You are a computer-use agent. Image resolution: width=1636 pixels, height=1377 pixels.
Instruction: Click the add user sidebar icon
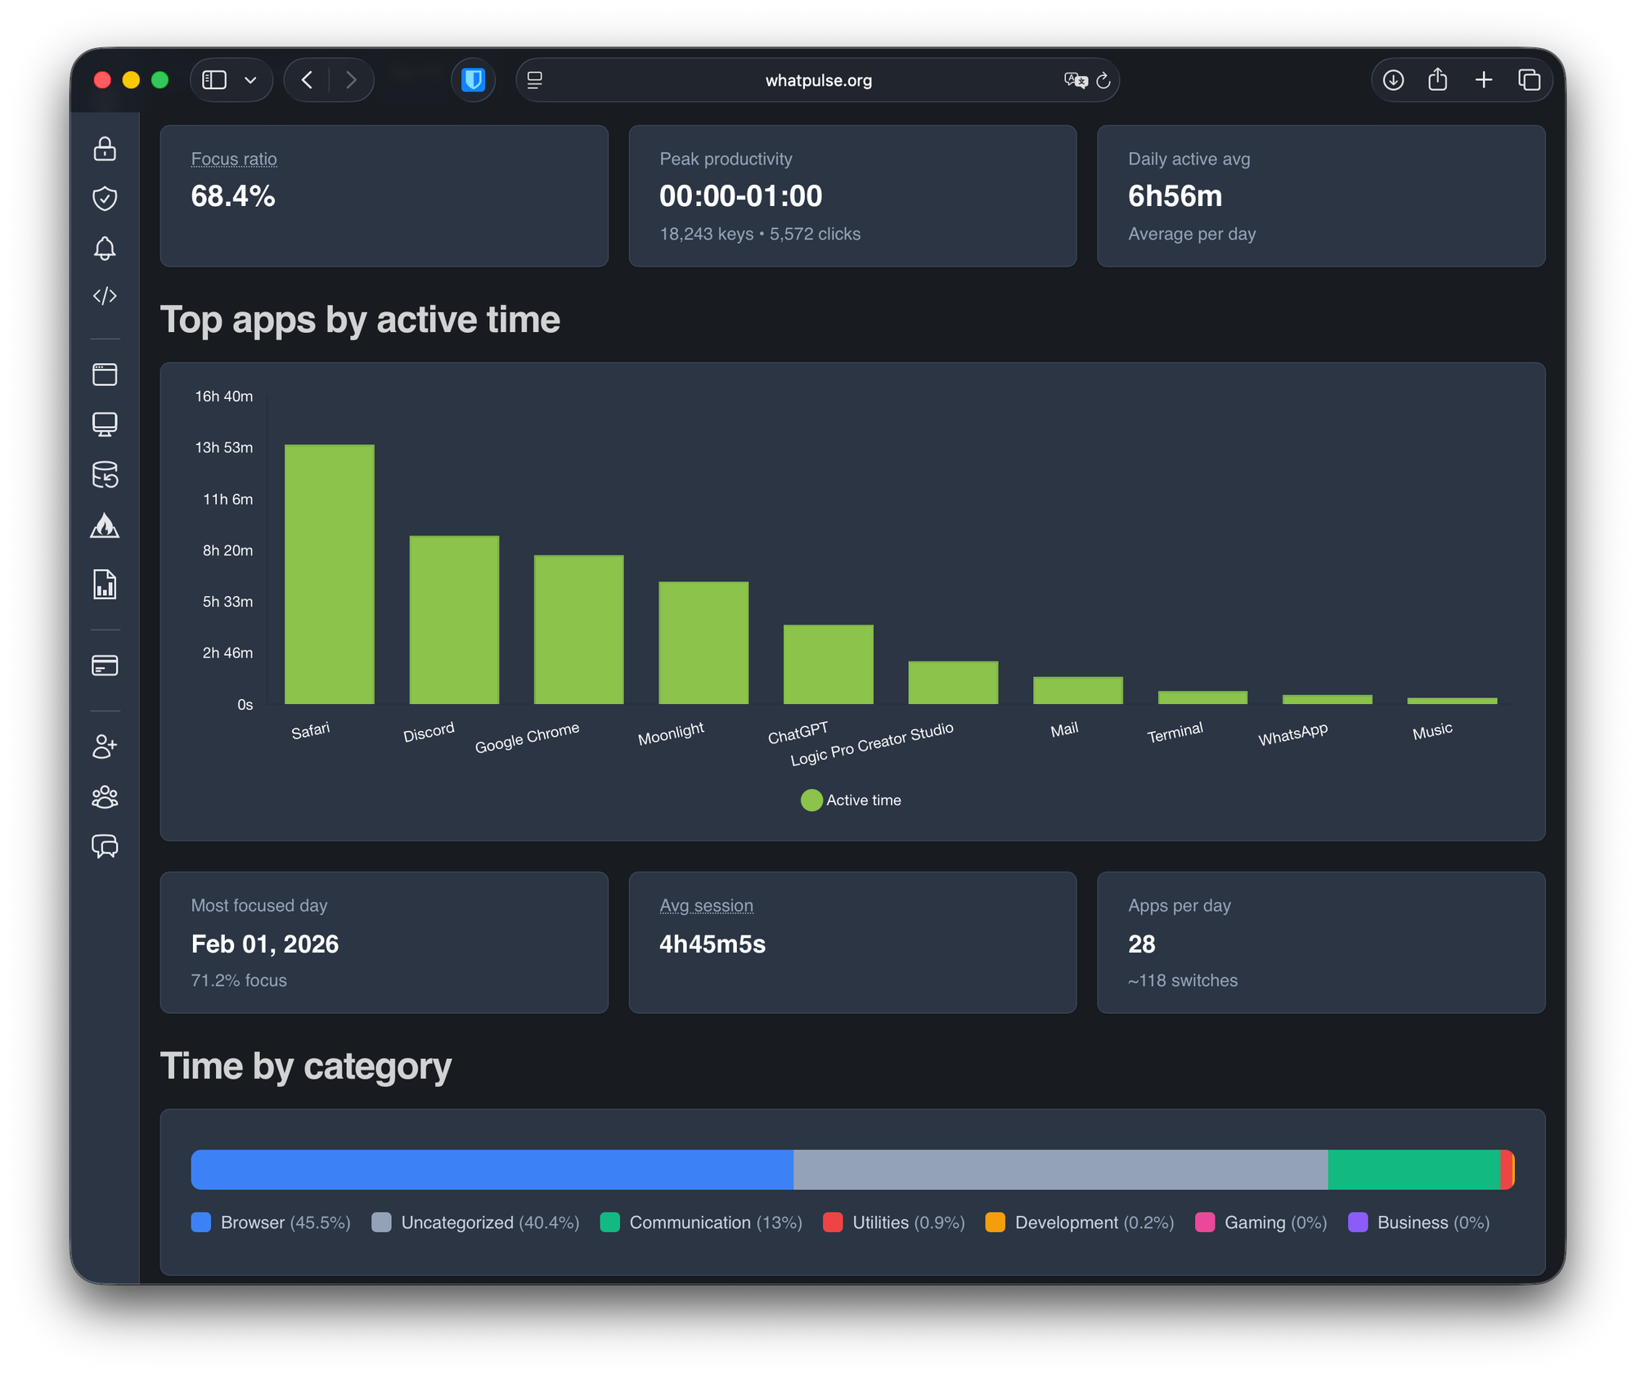105,747
